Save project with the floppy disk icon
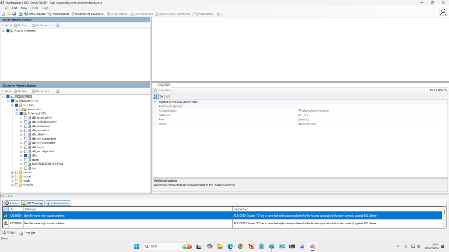The height and width of the screenshot is (252, 449). tap(13, 14)
